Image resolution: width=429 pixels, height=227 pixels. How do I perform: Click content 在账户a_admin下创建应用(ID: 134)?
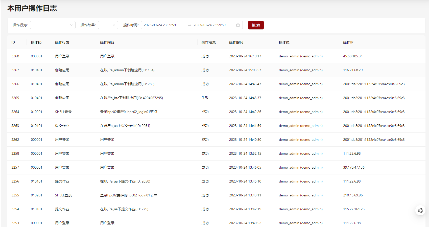pos(127,70)
